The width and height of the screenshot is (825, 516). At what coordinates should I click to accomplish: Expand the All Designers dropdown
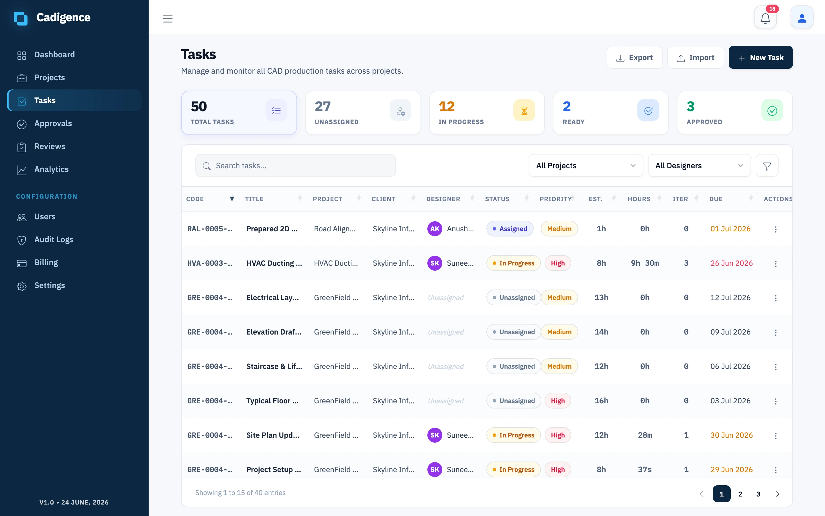[699, 166]
